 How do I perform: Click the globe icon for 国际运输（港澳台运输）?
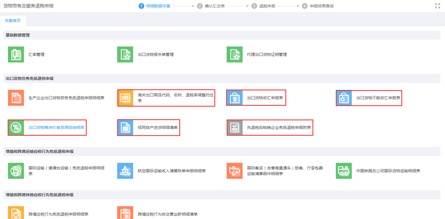[16, 171]
